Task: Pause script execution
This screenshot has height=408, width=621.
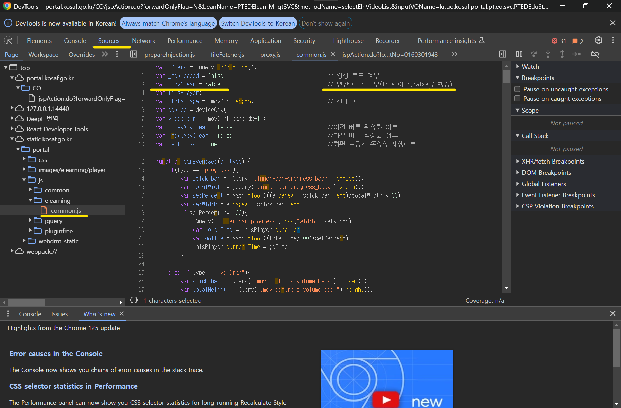Action: click(519, 54)
